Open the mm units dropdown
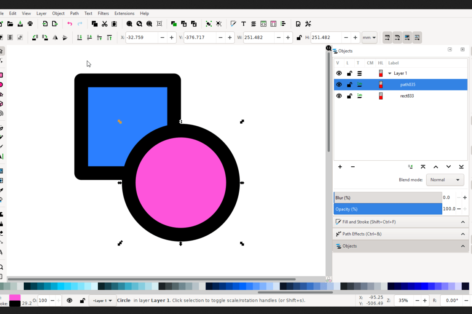The height and width of the screenshot is (314, 472). tap(369, 38)
